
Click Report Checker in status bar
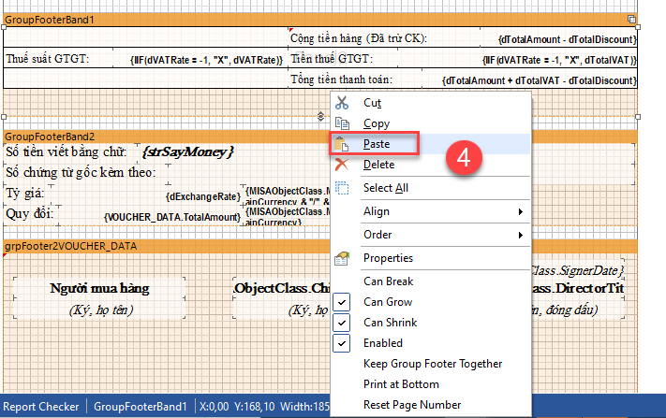click(x=44, y=407)
